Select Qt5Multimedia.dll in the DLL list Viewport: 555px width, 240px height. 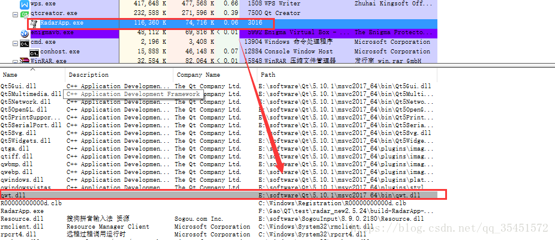[31, 94]
